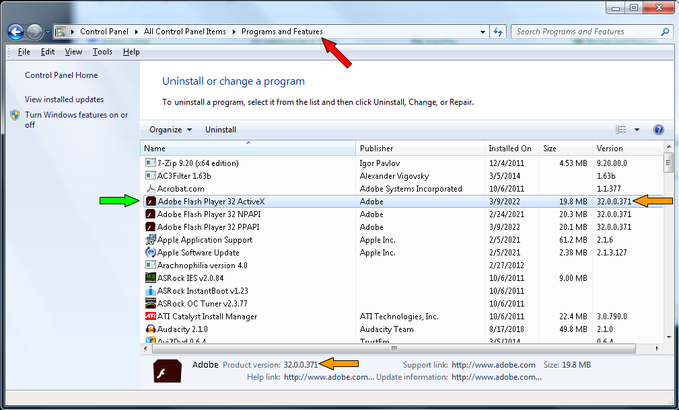Open the Support link http://www.adobe.com
Viewport: 679px width, 410px height.
[x=493, y=365]
